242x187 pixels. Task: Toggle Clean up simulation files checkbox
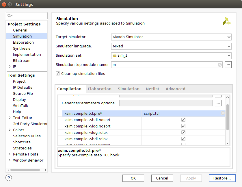pyautogui.click(x=58, y=74)
